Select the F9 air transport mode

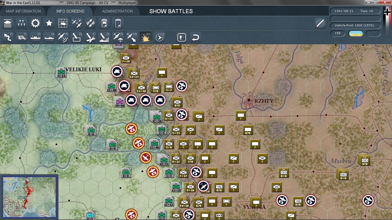coord(118,37)
